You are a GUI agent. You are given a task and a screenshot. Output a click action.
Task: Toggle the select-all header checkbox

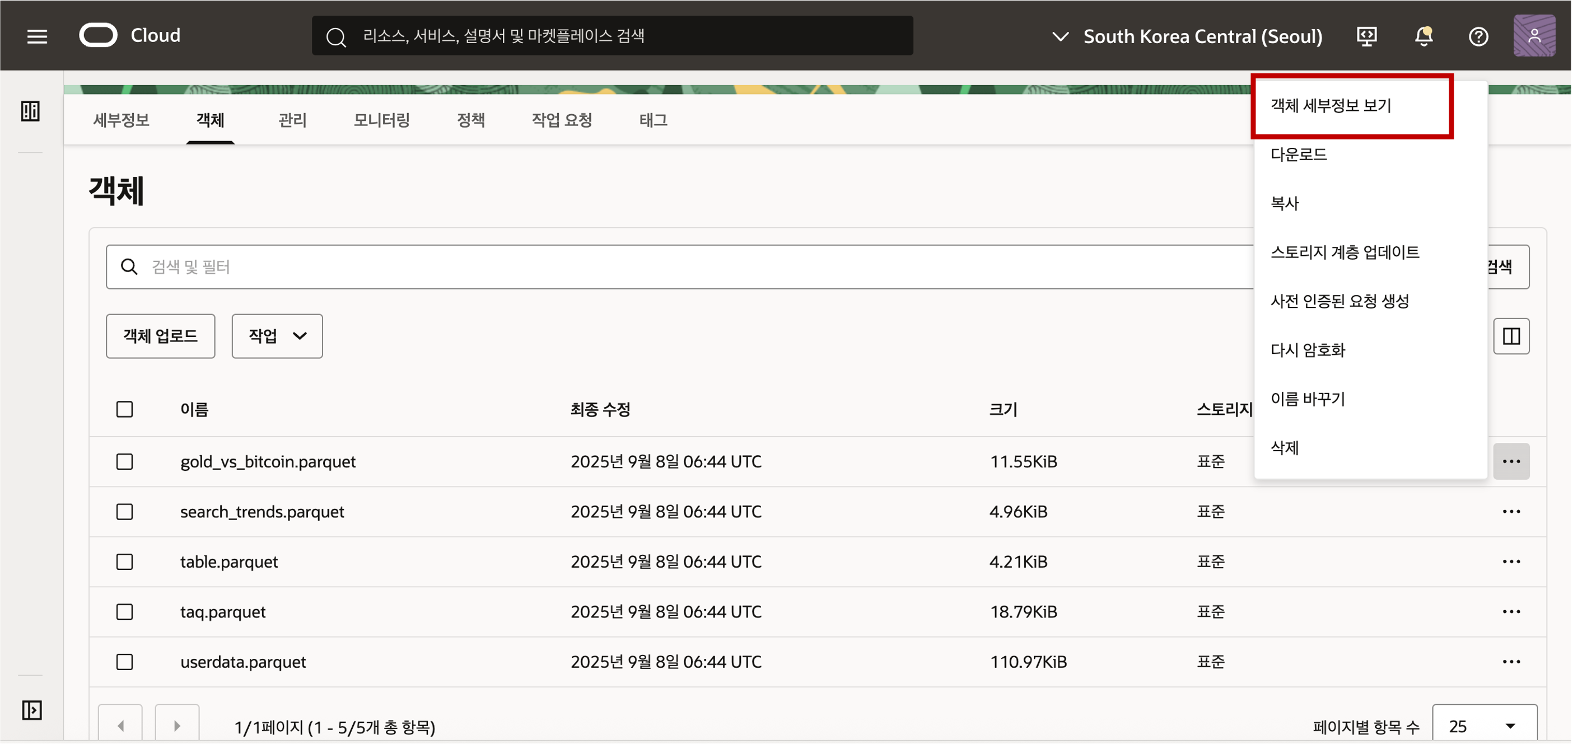(x=124, y=409)
